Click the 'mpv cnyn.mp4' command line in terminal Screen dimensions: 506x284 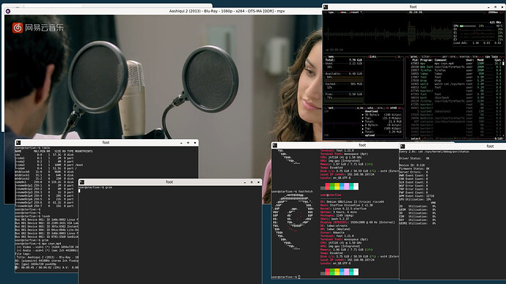tap(38, 244)
